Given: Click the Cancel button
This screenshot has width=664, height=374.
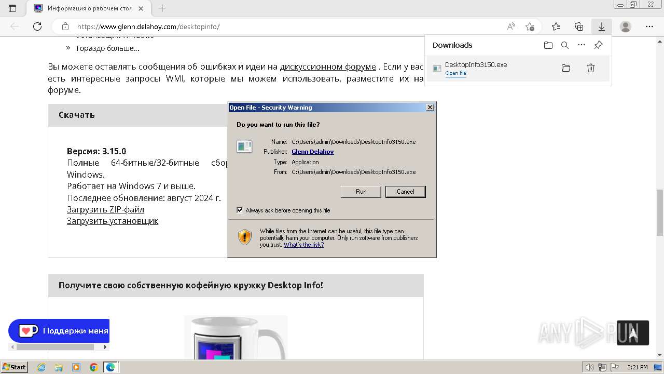Looking at the screenshot, I should [406, 192].
